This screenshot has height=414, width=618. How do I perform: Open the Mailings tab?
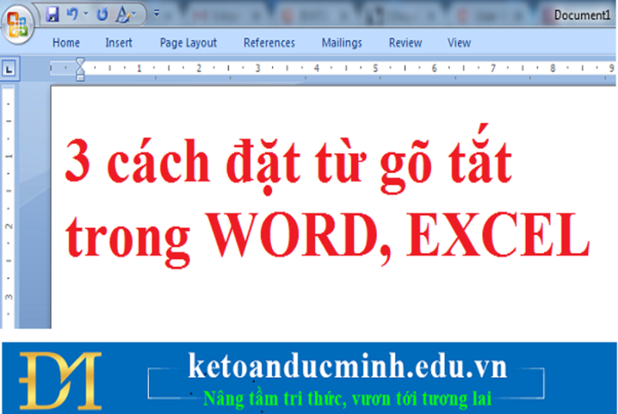[x=341, y=42]
